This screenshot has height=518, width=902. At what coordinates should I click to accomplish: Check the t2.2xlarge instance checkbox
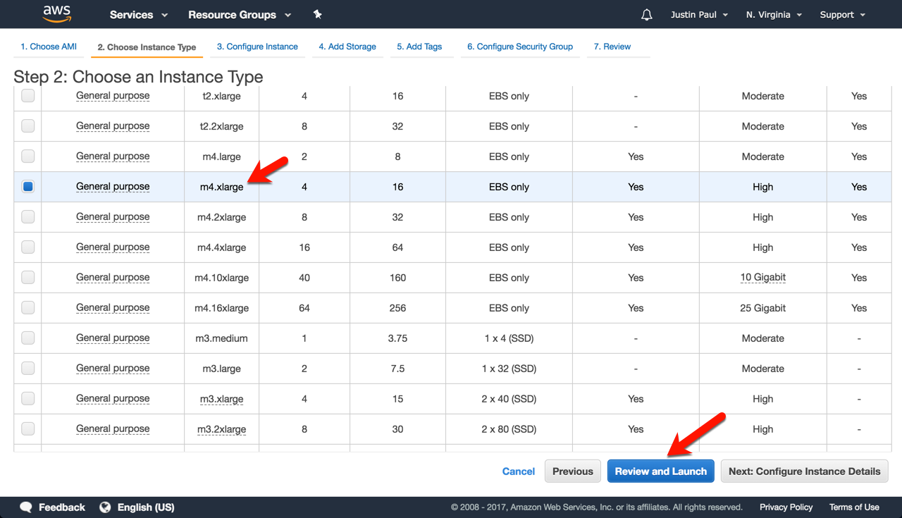[27, 126]
